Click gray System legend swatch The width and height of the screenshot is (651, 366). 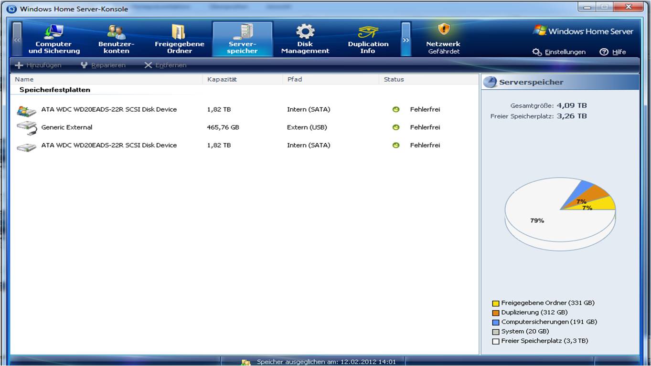tap(496, 332)
